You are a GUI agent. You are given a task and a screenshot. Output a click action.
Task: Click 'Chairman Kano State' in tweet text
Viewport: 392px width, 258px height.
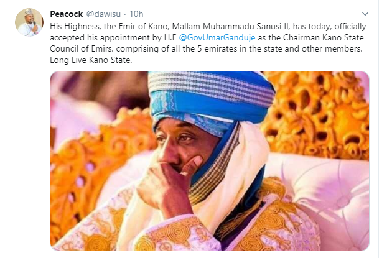click(x=324, y=38)
